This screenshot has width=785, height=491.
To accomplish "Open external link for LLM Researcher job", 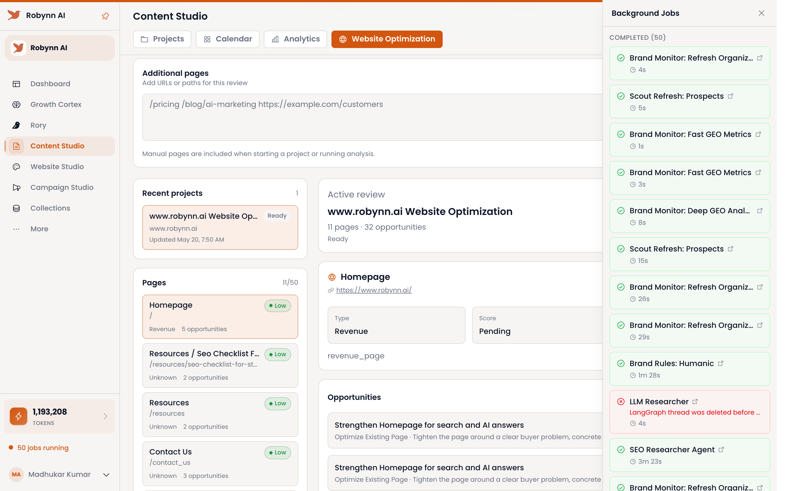I will click(x=695, y=402).
